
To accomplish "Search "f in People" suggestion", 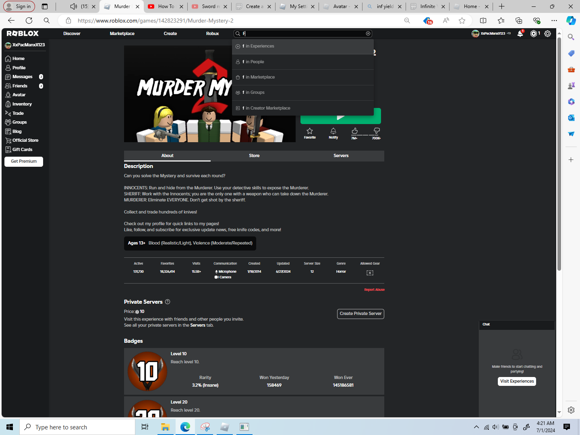I will click(303, 62).
